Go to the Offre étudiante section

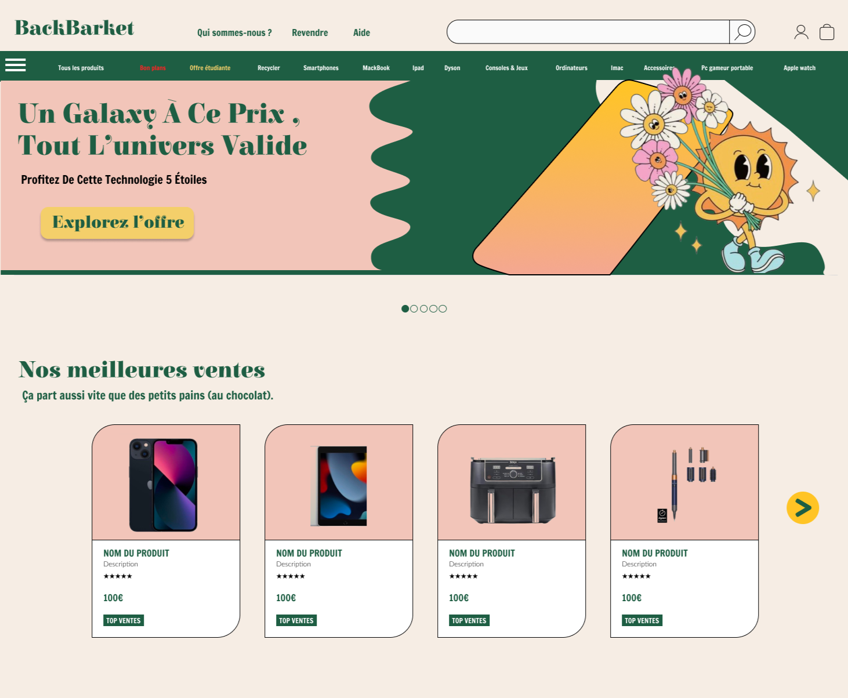click(210, 68)
